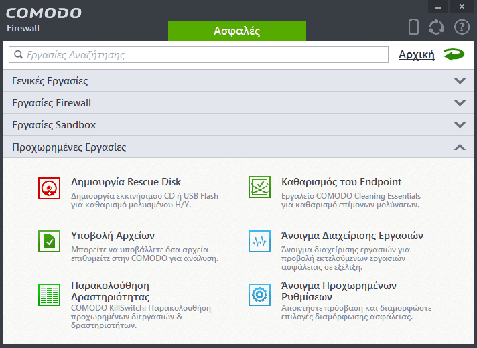Click the update refresh icon in header
477x348 pixels.
pyautogui.click(x=436, y=27)
